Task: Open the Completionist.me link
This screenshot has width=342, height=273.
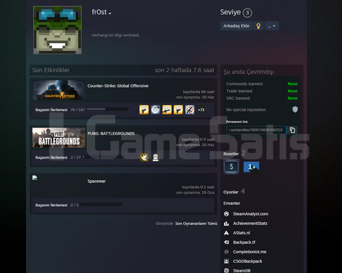Action: (249, 252)
